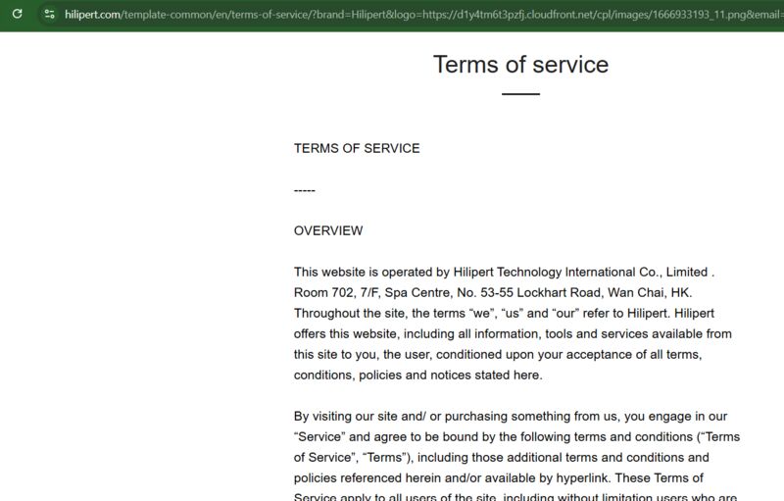
Task: Open the site information icon beside the URL
Action: 49,14
